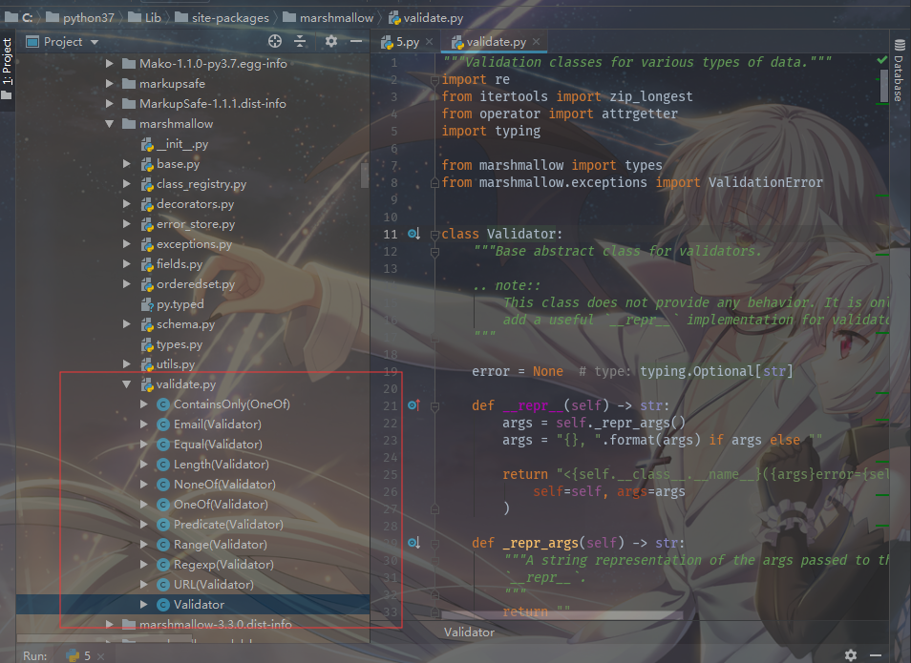Select the ContainsOnly(OneOf) class icon
Screen dimensions: 911x663
pyautogui.click(x=163, y=404)
